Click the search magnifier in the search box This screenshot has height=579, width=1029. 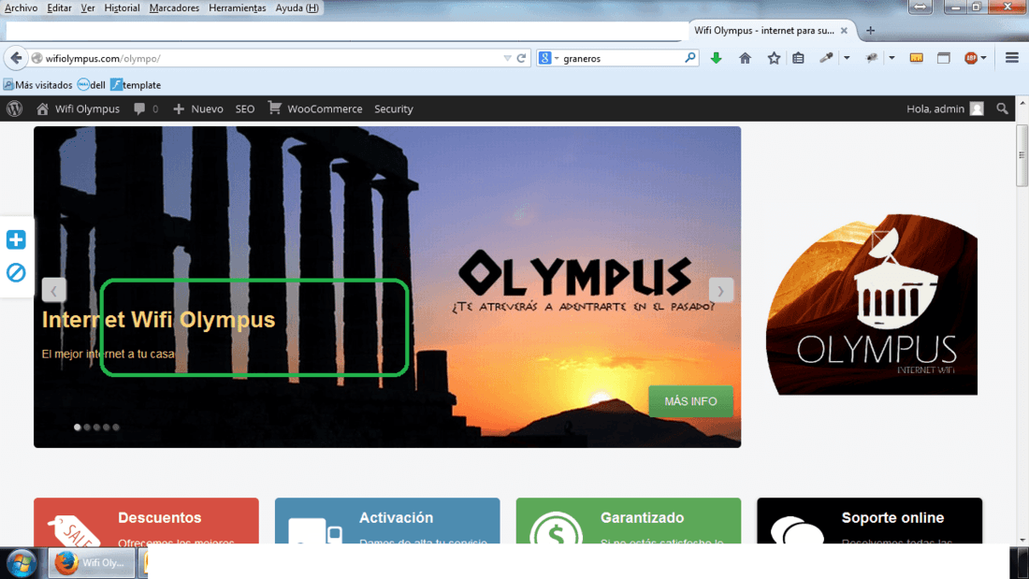pyautogui.click(x=689, y=58)
